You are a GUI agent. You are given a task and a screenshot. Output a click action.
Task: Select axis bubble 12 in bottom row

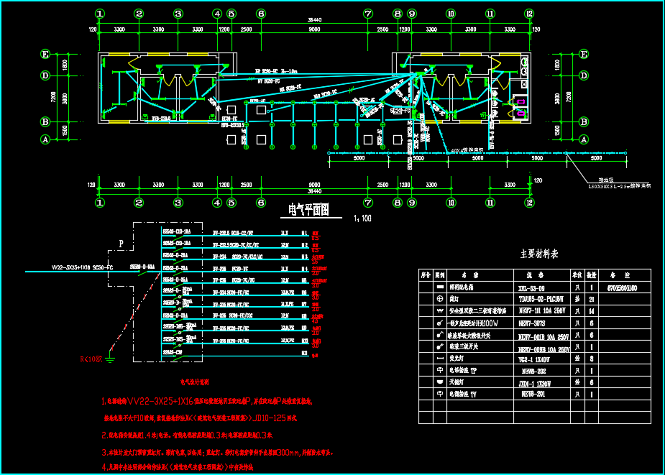529,203
